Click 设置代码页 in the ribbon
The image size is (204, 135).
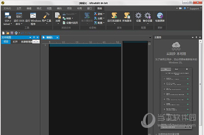(x=70, y=23)
